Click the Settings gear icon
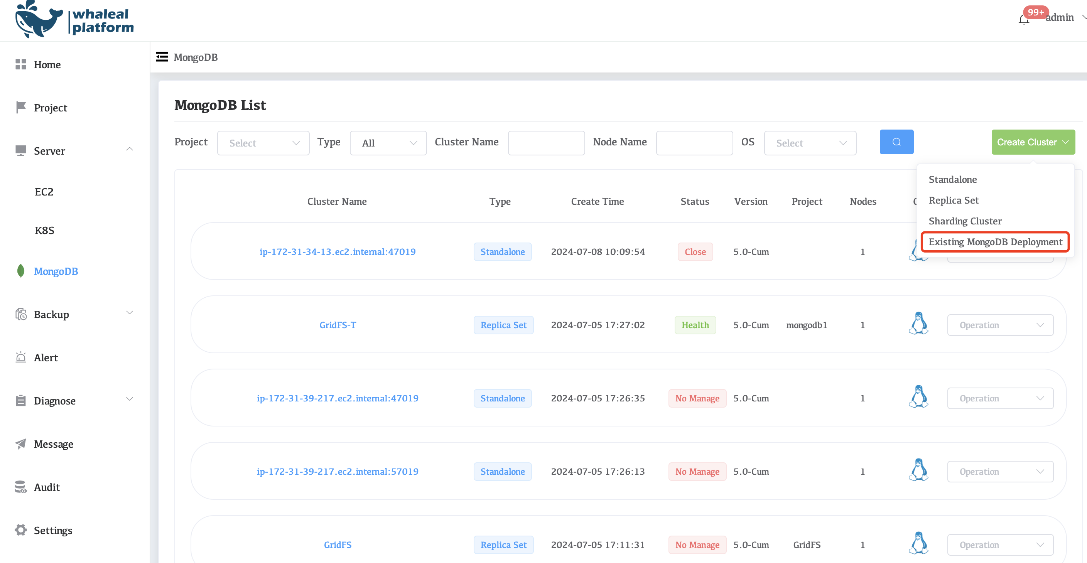 (21, 530)
